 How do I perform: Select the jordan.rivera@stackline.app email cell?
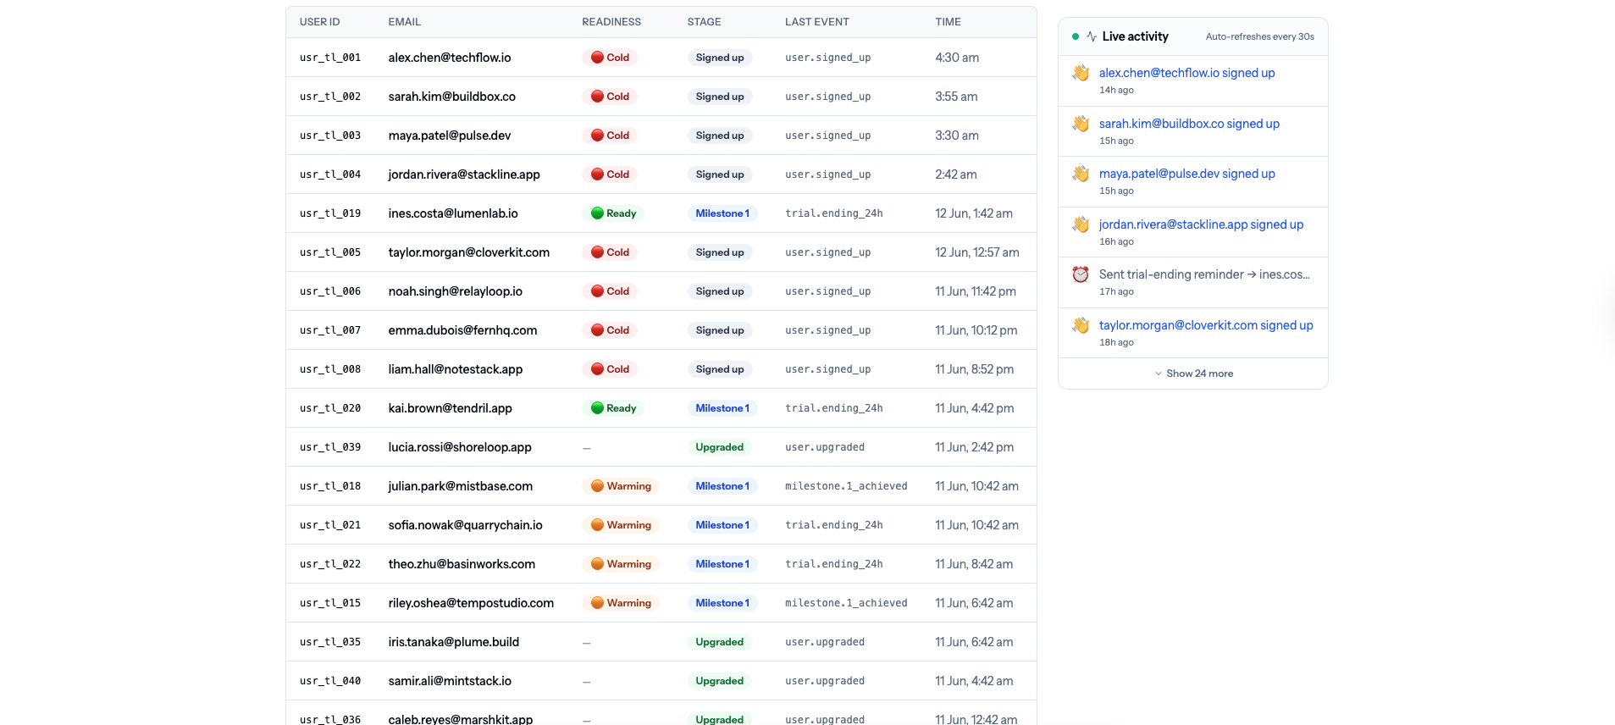pyautogui.click(x=464, y=174)
